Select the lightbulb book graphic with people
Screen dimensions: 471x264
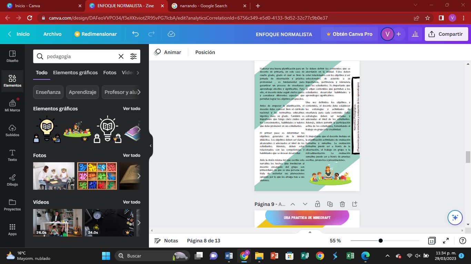(47, 129)
